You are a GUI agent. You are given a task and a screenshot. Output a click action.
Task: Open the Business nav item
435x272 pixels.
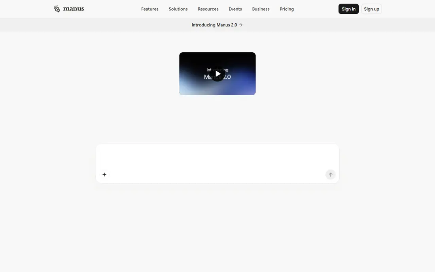click(261, 9)
